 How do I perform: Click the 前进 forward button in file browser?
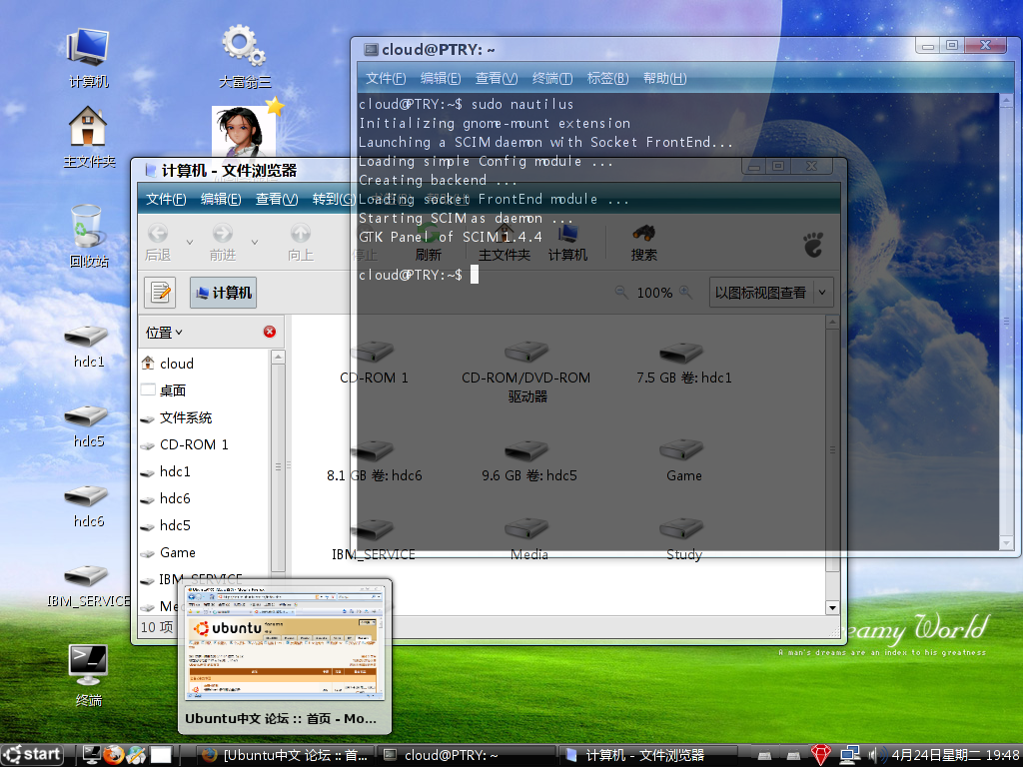223,242
